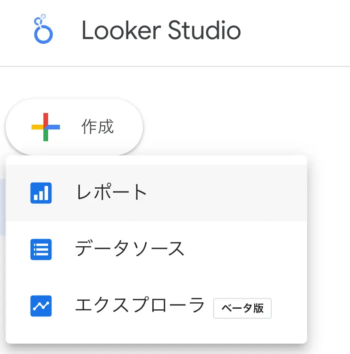Click the Looker Studio title text
This screenshot has height=354, width=350.
coord(161,30)
